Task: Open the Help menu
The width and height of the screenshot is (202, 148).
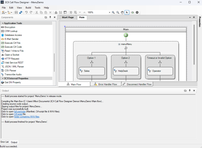Action: click(46, 8)
